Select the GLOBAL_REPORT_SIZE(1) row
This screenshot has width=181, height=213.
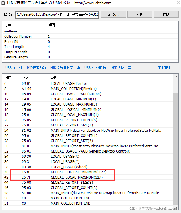click(x=88, y=125)
